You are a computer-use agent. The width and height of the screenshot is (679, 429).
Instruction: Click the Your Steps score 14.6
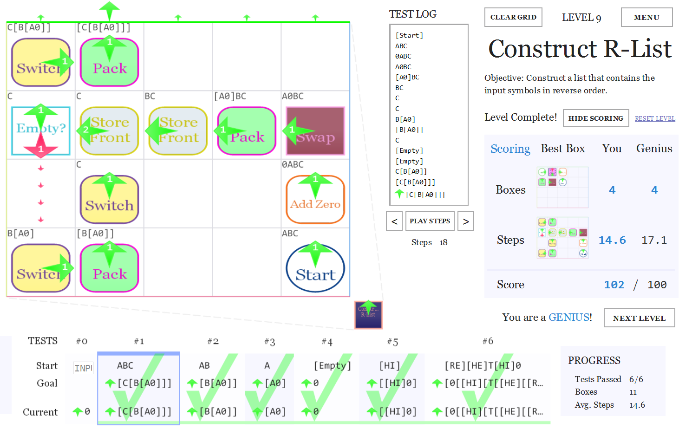[x=612, y=240]
